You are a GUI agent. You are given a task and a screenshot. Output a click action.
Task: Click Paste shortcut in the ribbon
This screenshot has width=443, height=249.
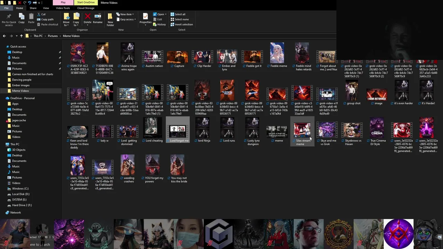coord(47,25)
